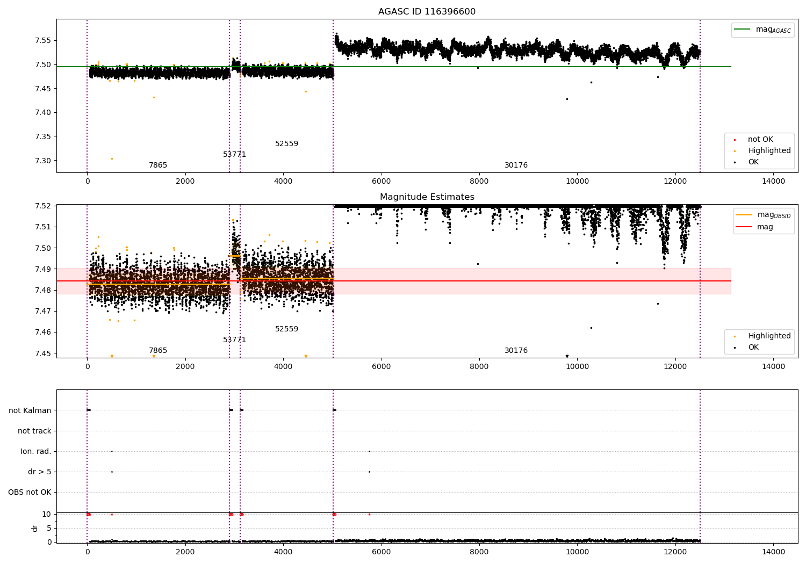Viewport: 806px width, 564px height.
Task: Click obsid label 53771 in Magnitude Estimates plot
Action: click(x=235, y=340)
